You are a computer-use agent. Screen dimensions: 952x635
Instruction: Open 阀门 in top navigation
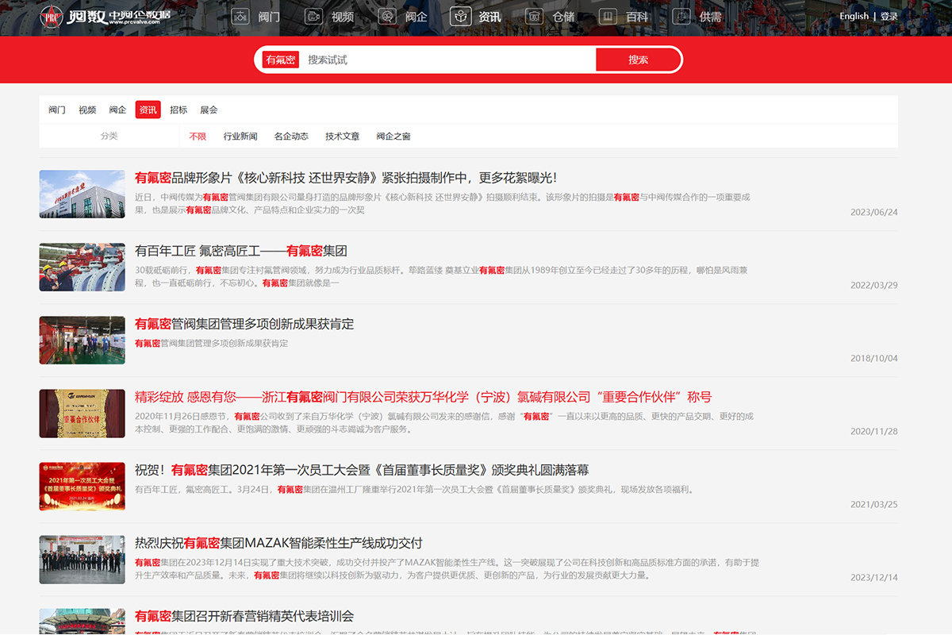[x=269, y=17]
